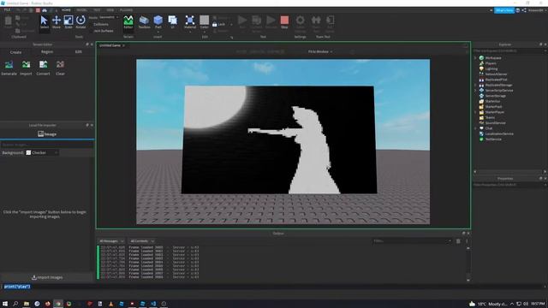This screenshot has height=308, width=548.
Task: Click Import in the Terrain Editor
Action: [26, 68]
